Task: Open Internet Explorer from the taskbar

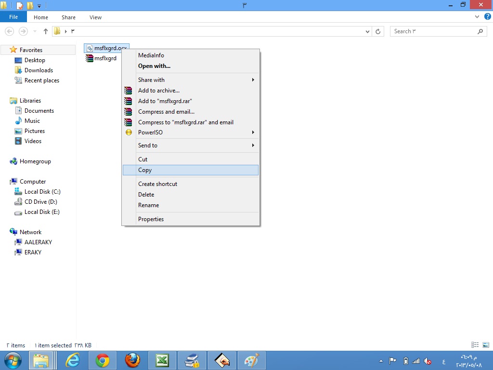Action: click(x=73, y=360)
